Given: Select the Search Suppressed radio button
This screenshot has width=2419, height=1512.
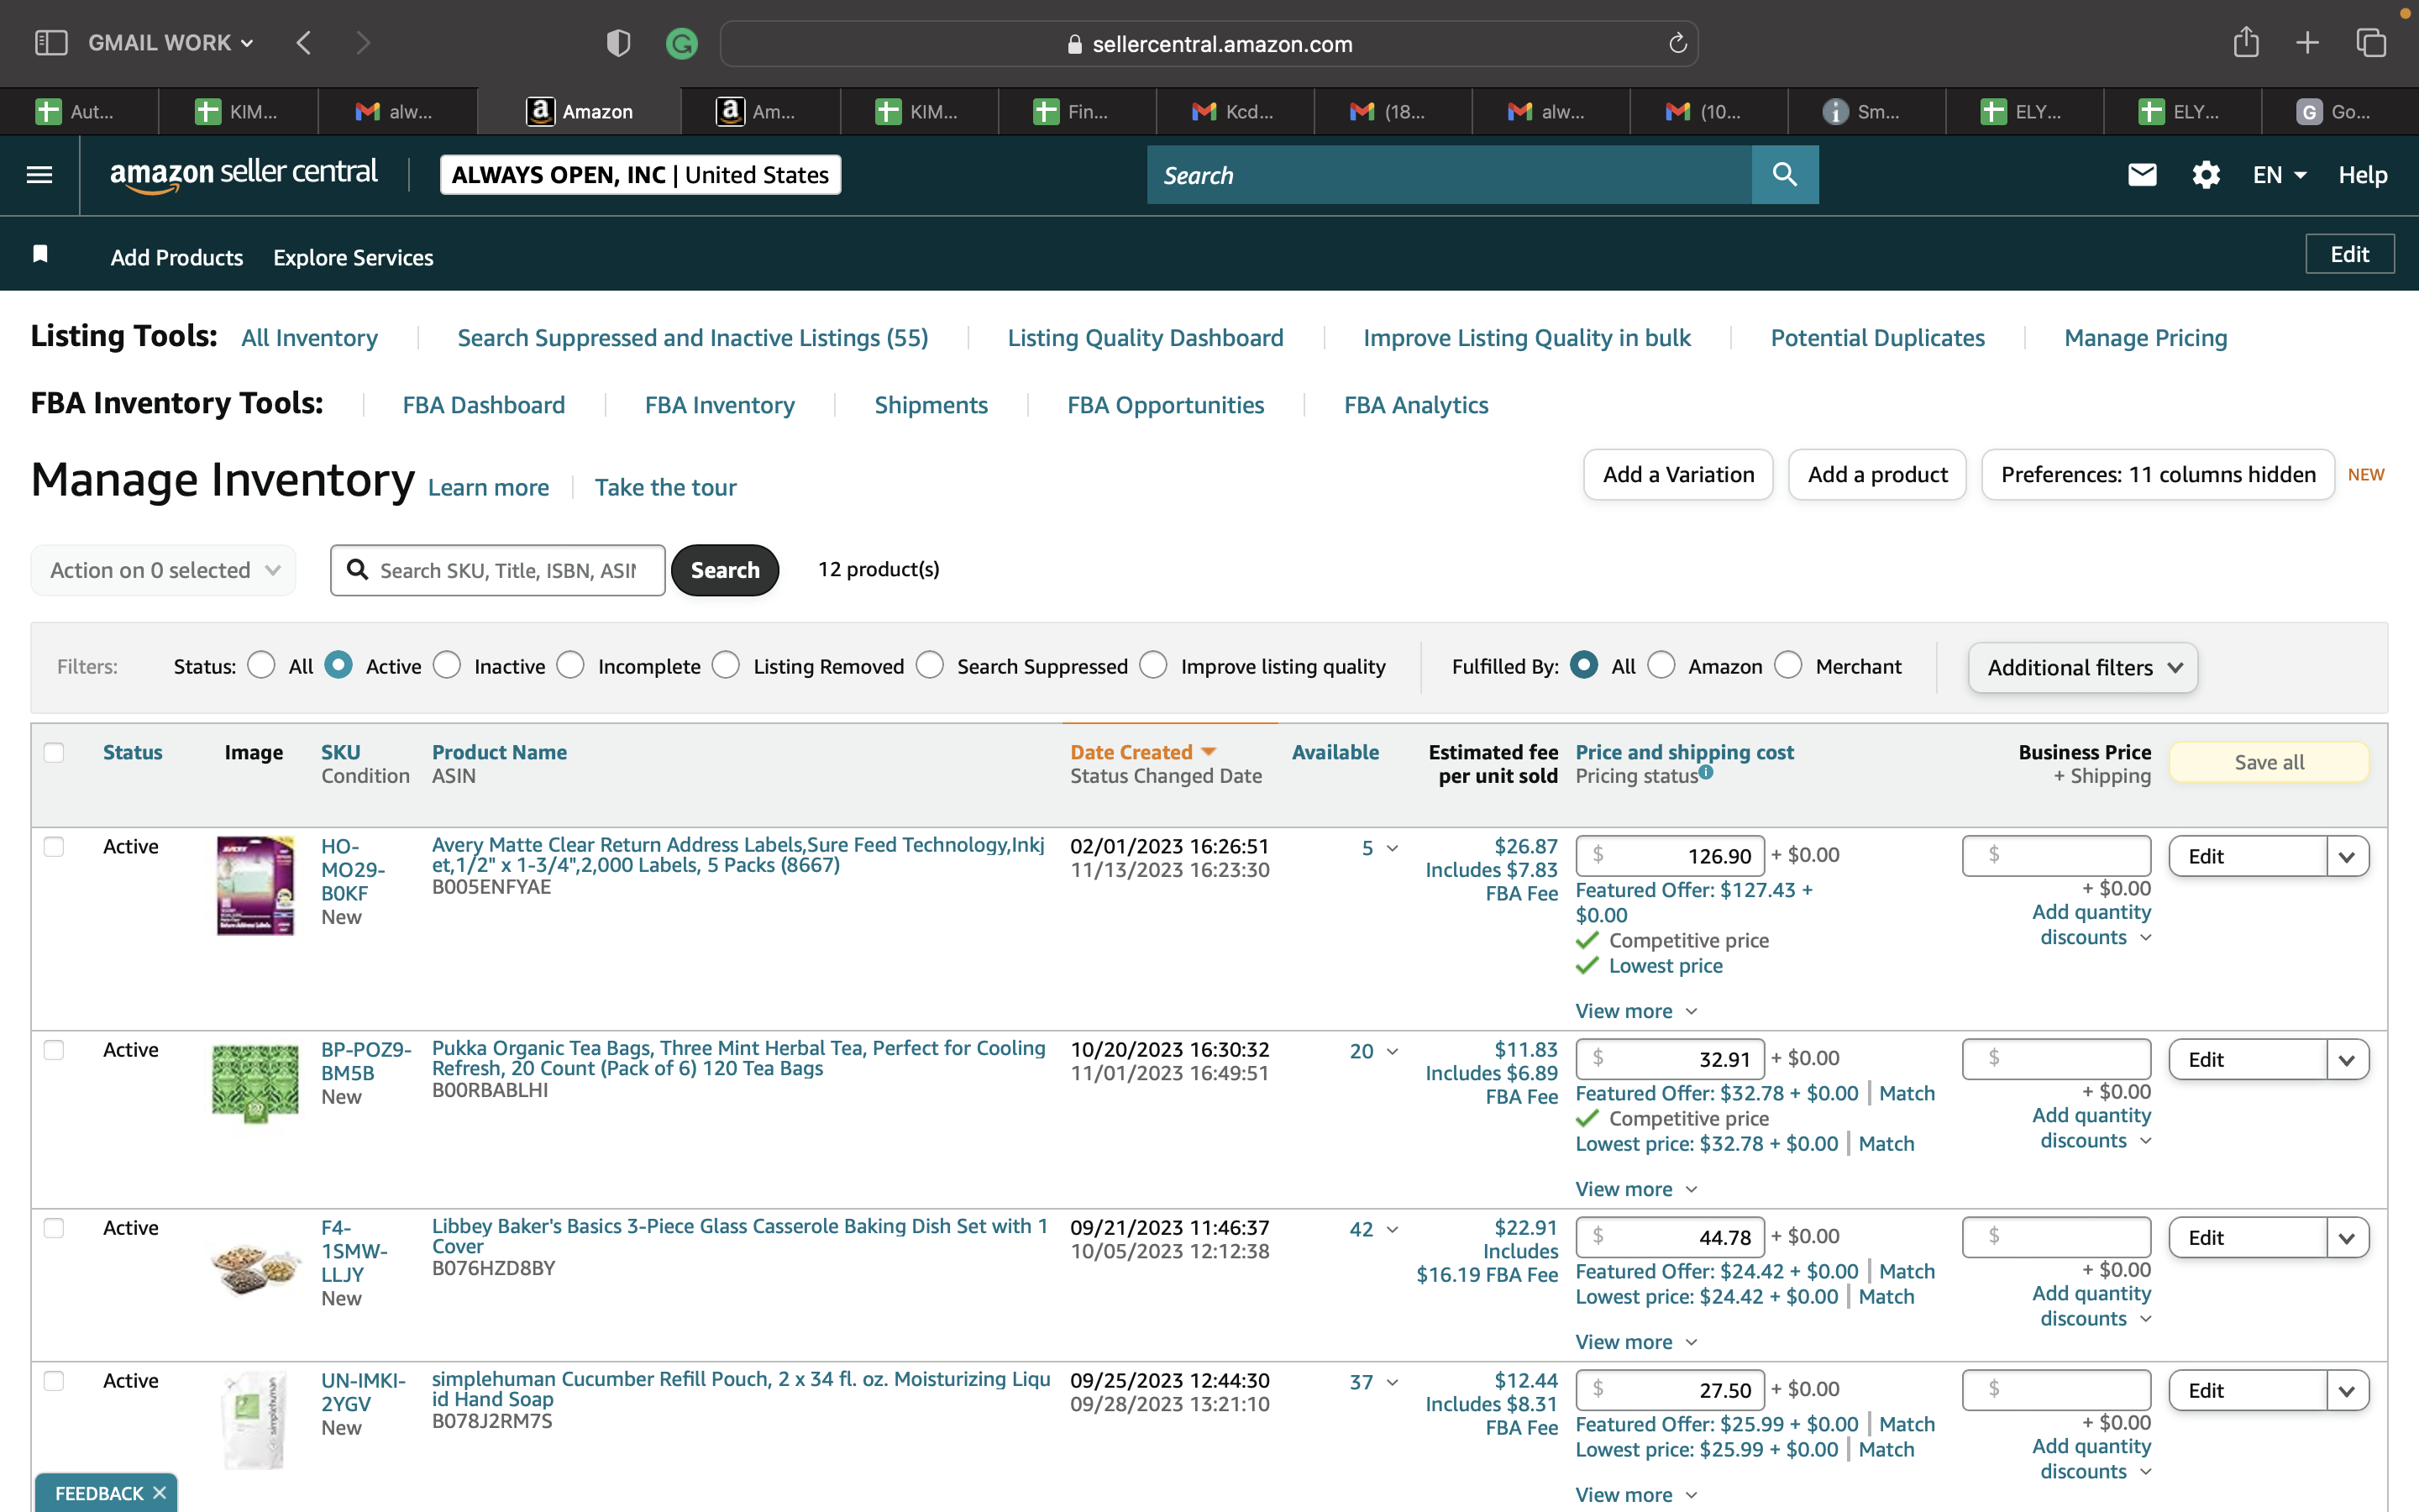Looking at the screenshot, I should [x=930, y=665].
